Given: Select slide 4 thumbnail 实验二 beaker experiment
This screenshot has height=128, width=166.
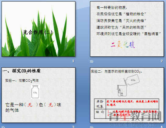Looking at the screenshot, I should coord(127,95).
